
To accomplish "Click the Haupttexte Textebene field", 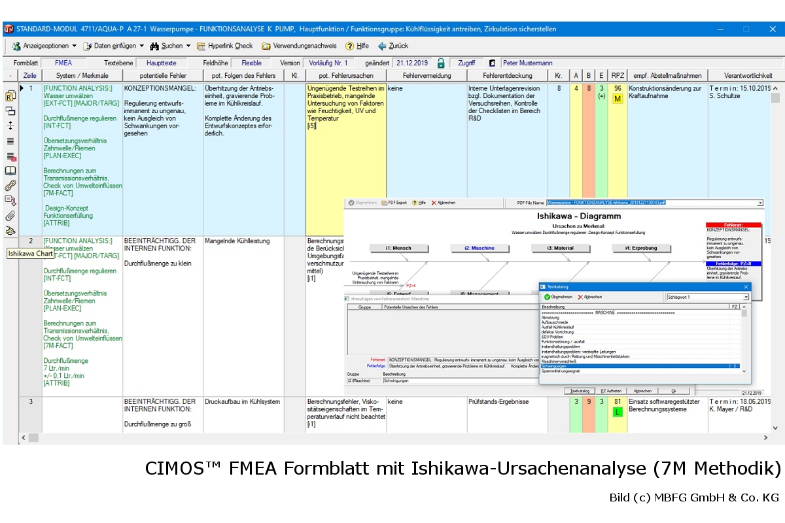I will (161, 63).
